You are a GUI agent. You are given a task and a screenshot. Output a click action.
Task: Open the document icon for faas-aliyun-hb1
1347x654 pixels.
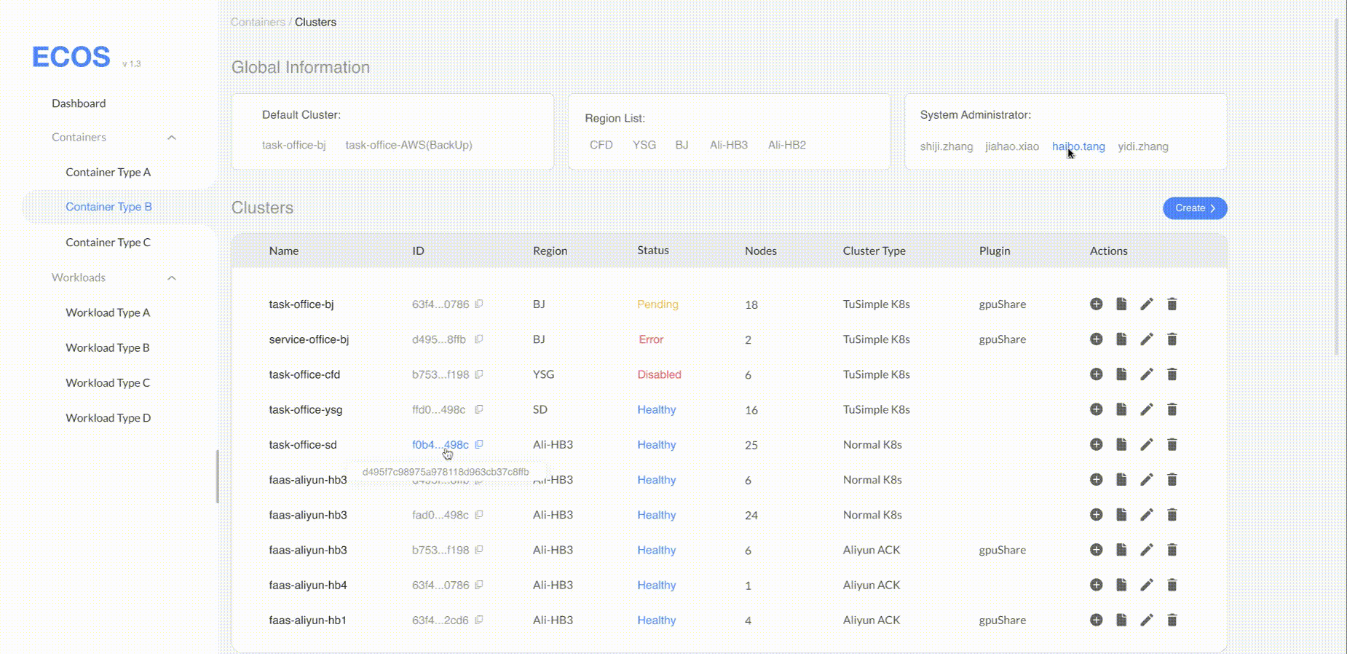pos(1121,619)
